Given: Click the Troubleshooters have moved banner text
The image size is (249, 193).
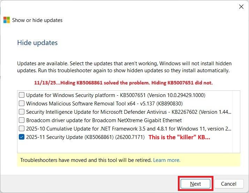Looking at the screenshot, I should (x=86, y=160).
